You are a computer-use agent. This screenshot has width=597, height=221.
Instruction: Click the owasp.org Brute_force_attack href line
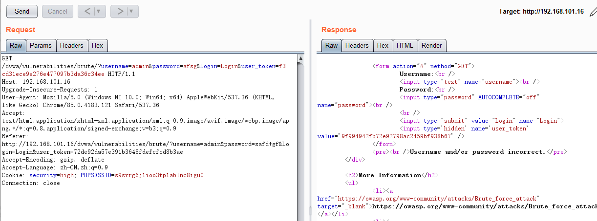(x=428, y=199)
